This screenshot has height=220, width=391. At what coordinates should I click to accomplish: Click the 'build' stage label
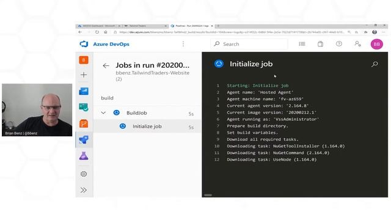pyautogui.click(x=108, y=98)
